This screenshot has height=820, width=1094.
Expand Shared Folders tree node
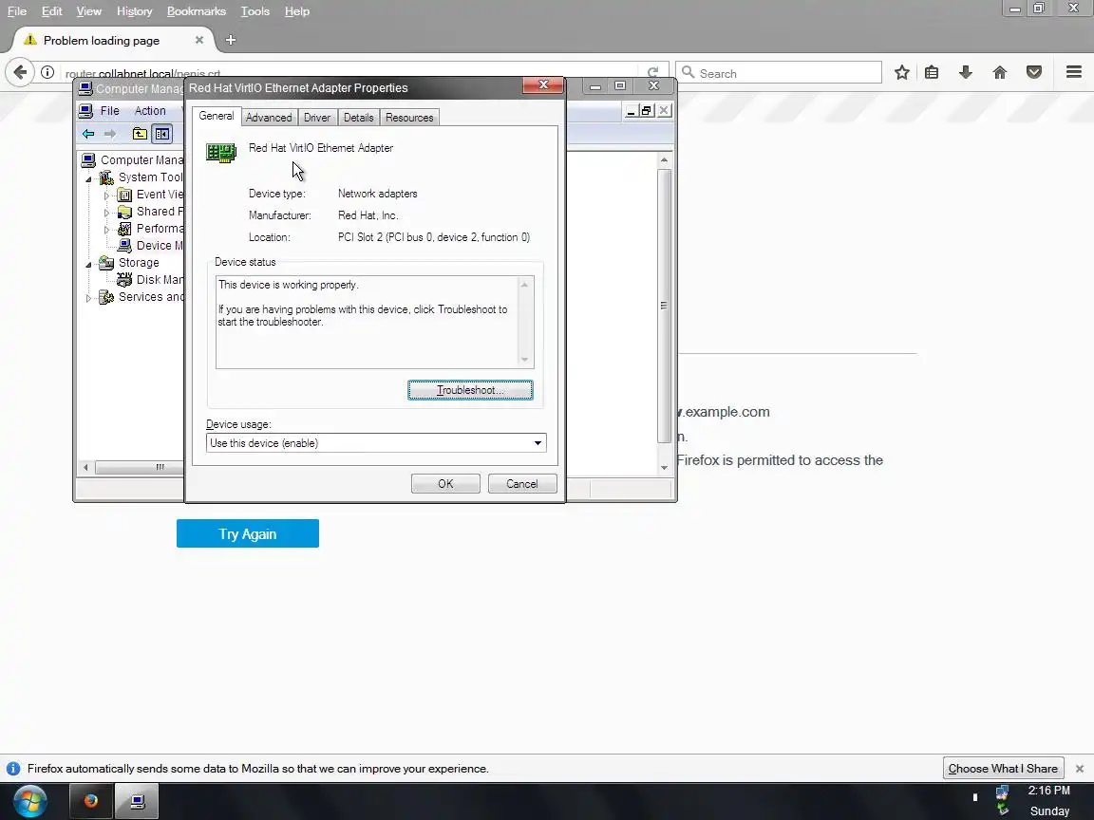pos(106,212)
